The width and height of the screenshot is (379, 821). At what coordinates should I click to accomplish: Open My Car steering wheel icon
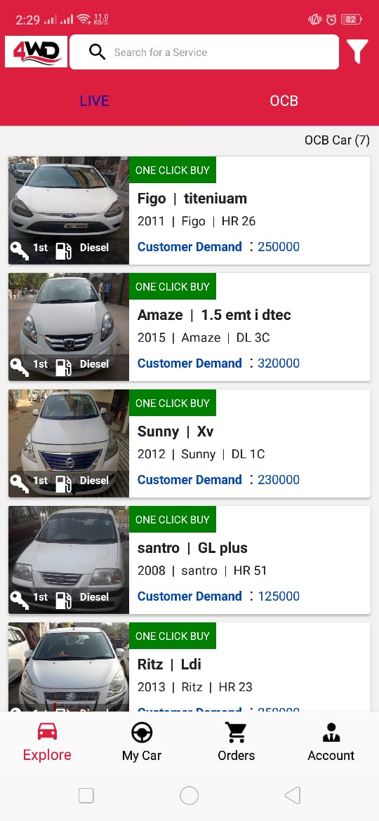[142, 733]
